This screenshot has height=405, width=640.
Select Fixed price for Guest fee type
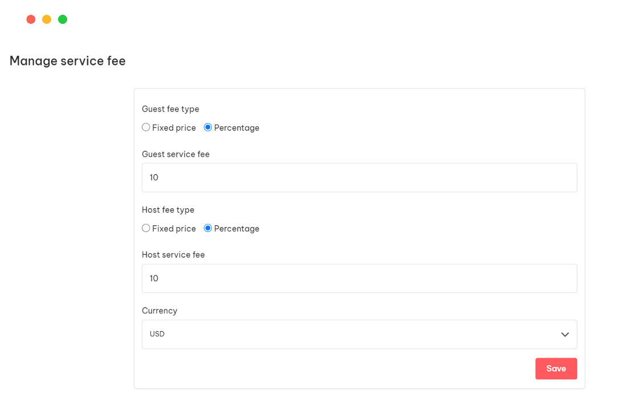tap(146, 127)
